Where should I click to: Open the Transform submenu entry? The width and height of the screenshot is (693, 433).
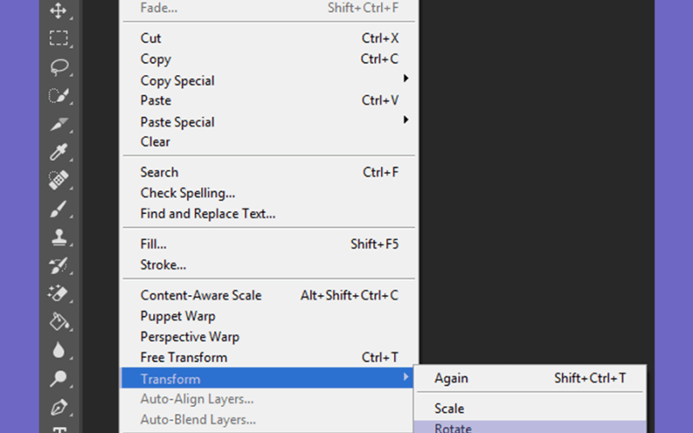click(268, 378)
